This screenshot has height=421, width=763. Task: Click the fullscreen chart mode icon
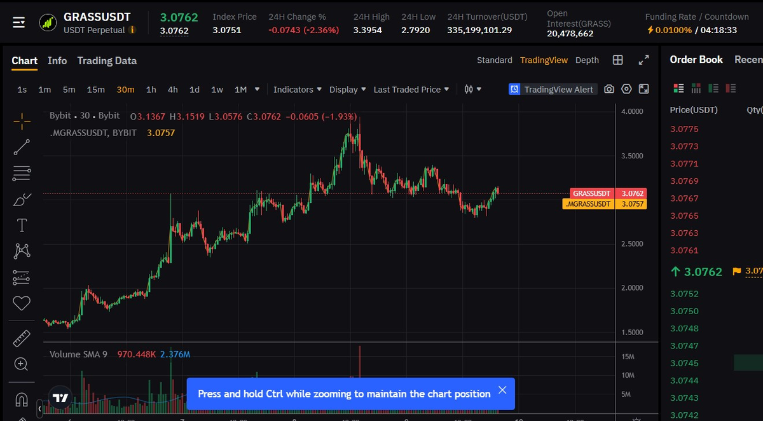click(x=643, y=89)
